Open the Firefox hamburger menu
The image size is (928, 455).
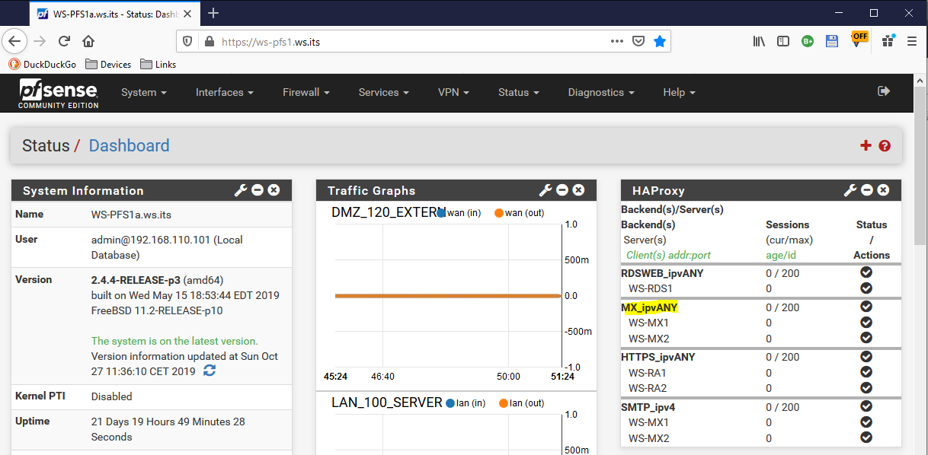point(912,42)
